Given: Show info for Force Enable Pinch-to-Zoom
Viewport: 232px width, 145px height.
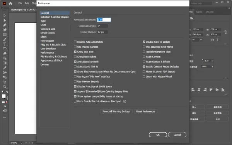Looking at the screenshot, I should click(125, 101).
